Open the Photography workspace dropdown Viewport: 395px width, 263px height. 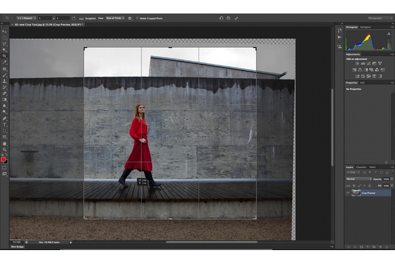[380, 18]
